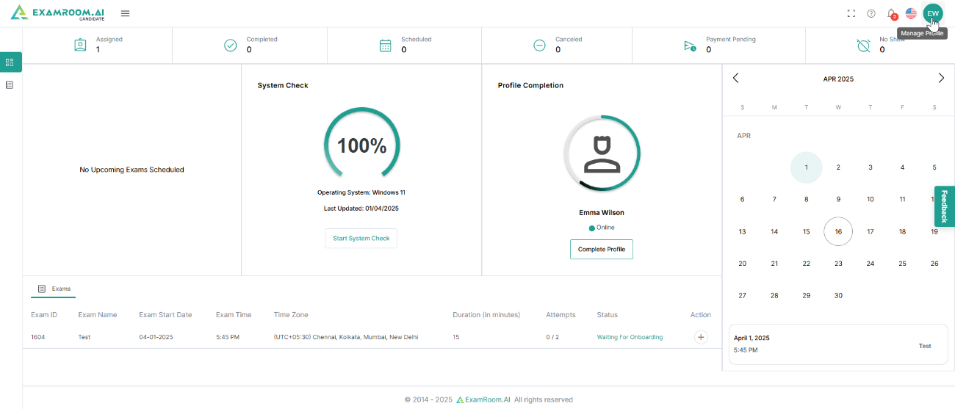Open the help question mark icon

[x=871, y=13]
